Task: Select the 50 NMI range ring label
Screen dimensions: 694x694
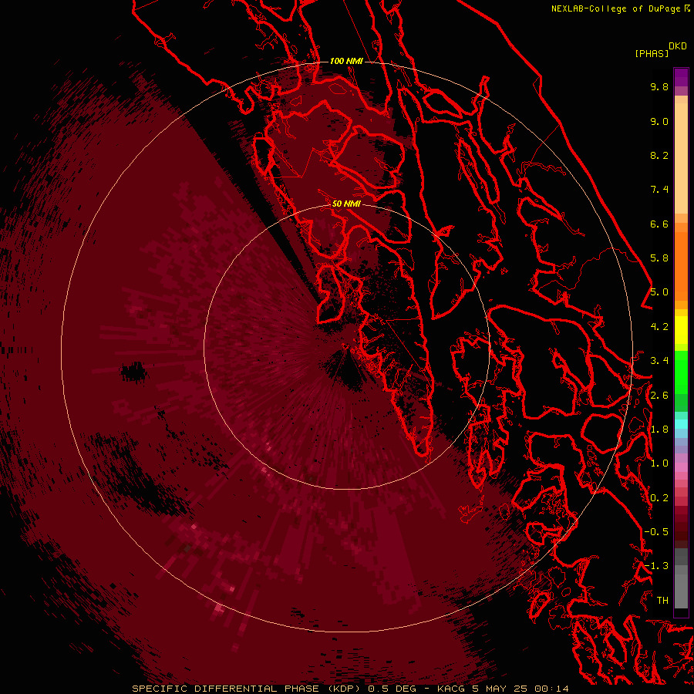Action: [346, 204]
